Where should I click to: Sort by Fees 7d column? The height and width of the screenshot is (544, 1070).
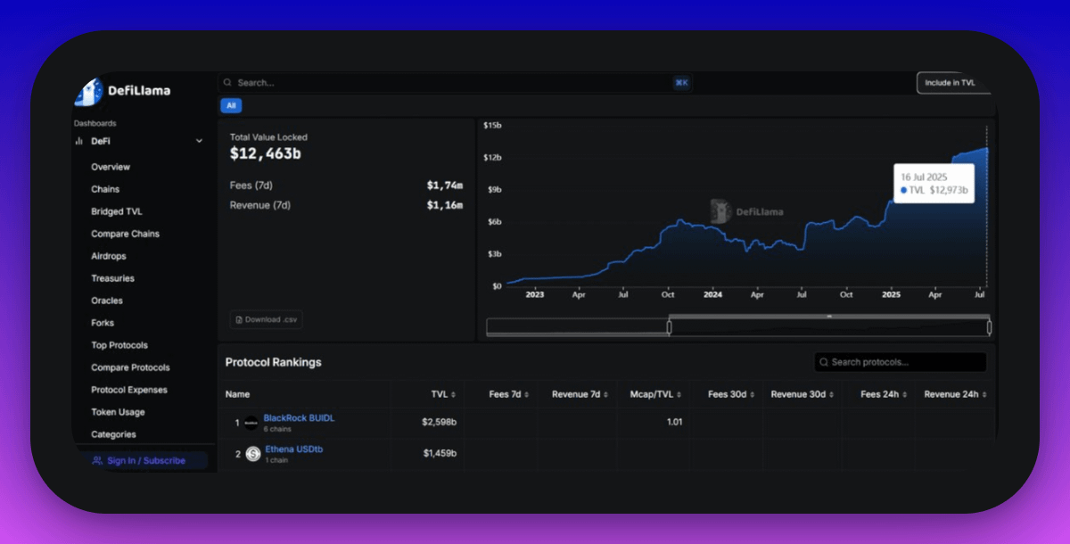508,394
